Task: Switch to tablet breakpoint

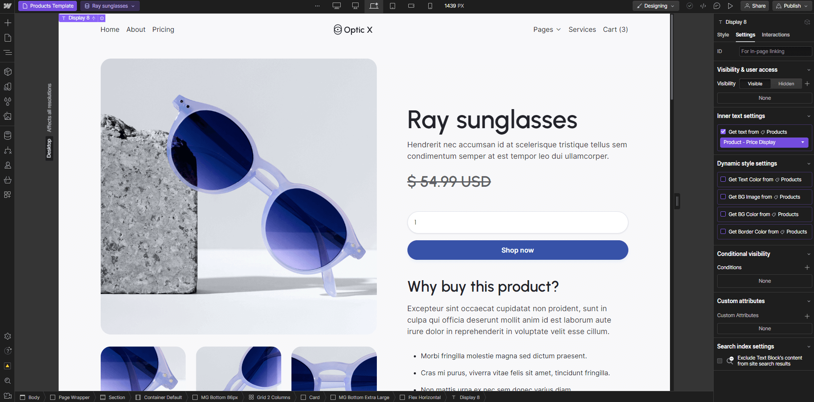Action: (393, 6)
